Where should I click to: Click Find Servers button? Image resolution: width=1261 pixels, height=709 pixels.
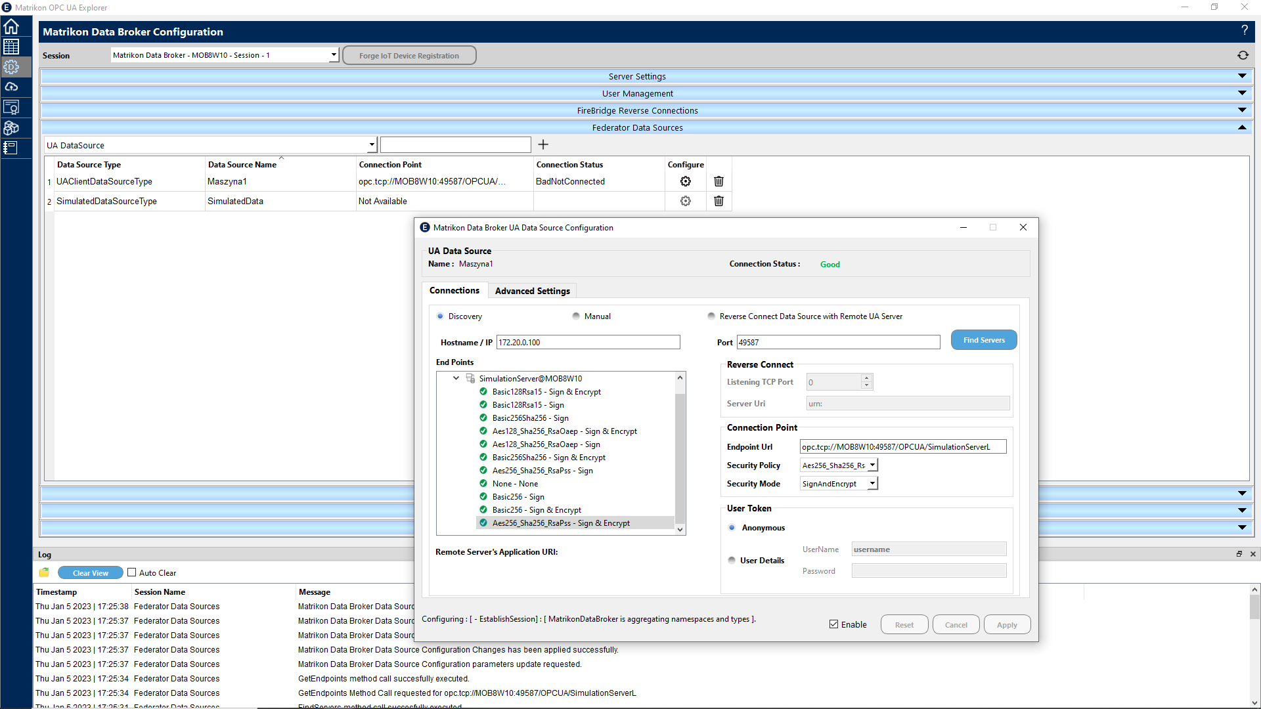point(984,340)
